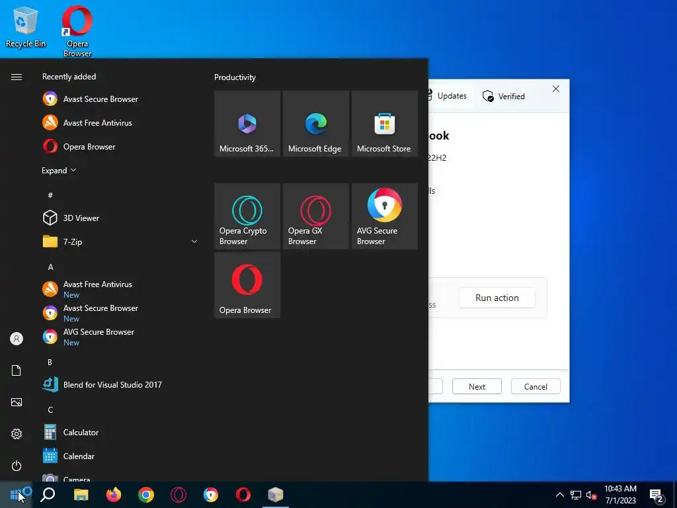Open the taskbar clock and date
677x508 pixels.
click(x=620, y=495)
